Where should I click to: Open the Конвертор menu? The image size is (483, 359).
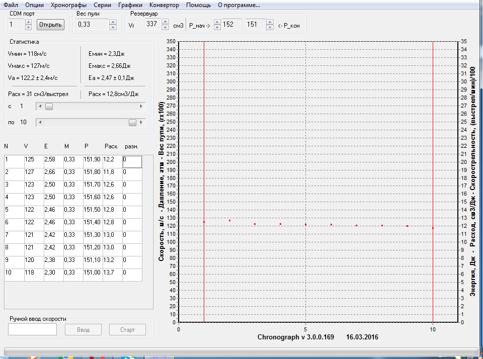(x=164, y=5)
